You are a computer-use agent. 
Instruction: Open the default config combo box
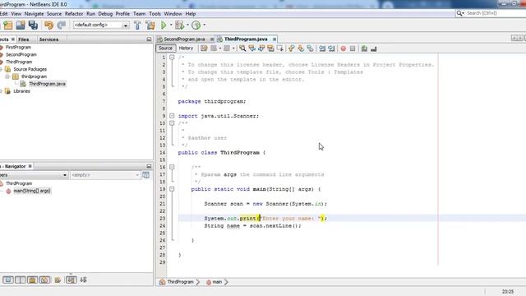[101, 25]
